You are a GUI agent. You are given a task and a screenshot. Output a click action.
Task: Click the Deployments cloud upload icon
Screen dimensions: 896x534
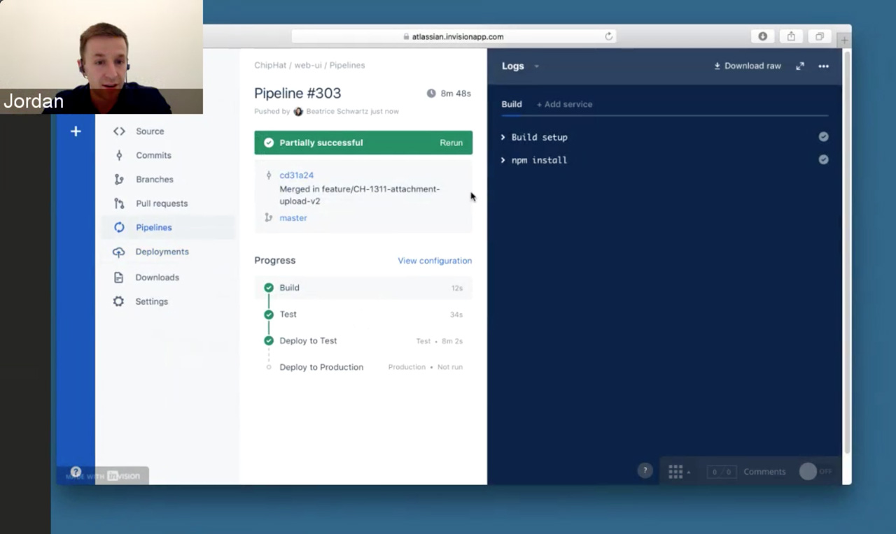click(x=119, y=252)
